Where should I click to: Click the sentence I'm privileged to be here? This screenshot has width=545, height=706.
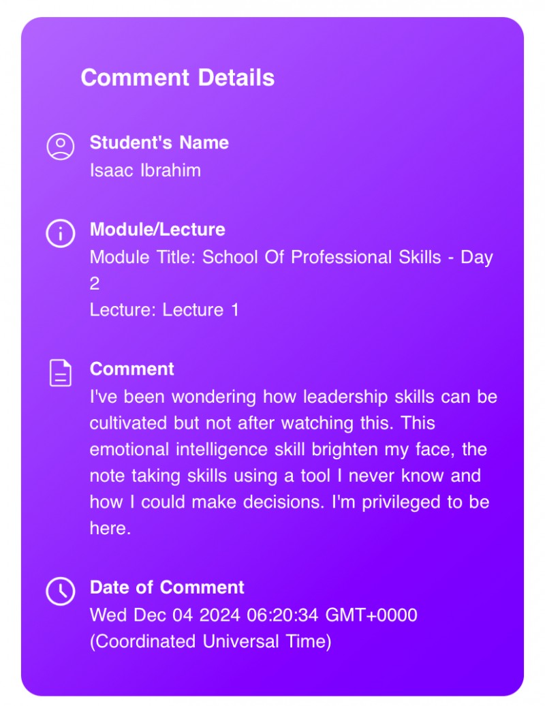pyautogui.click(x=410, y=502)
